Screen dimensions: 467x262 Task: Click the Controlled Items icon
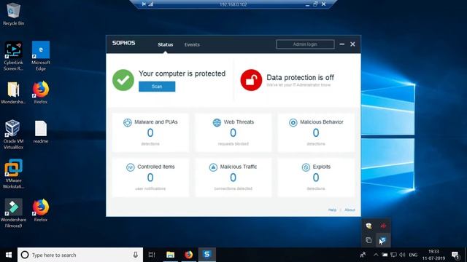click(130, 167)
